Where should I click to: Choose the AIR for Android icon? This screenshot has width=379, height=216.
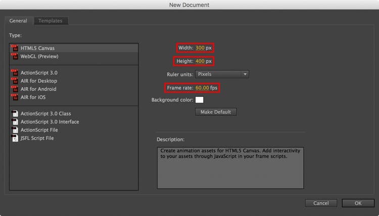coord(14,89)
